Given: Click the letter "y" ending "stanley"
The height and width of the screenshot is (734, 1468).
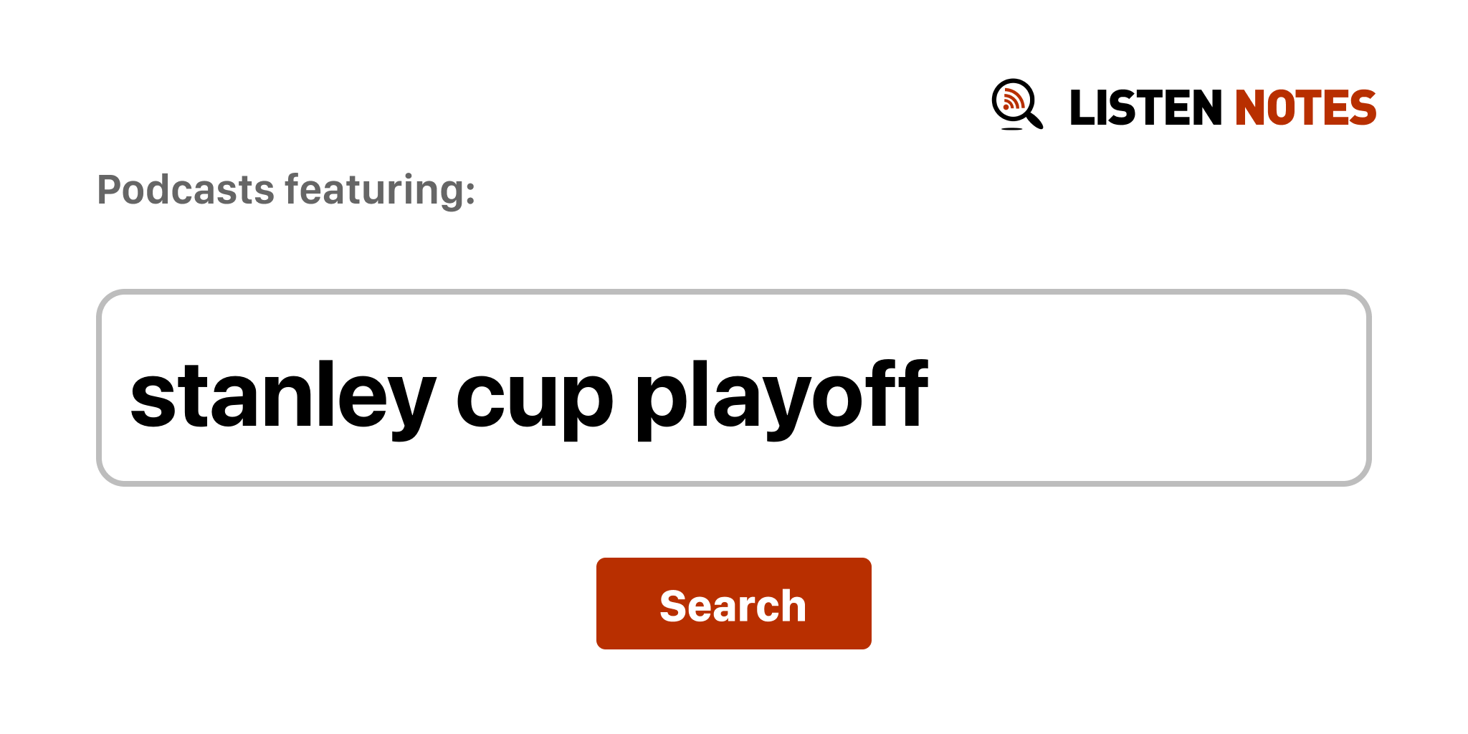Looking at the screenshot, I should (414, 400).
